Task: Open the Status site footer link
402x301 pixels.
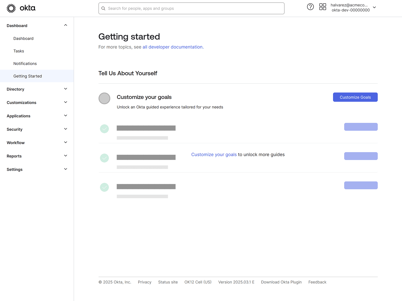Action: tap(168, 282)
